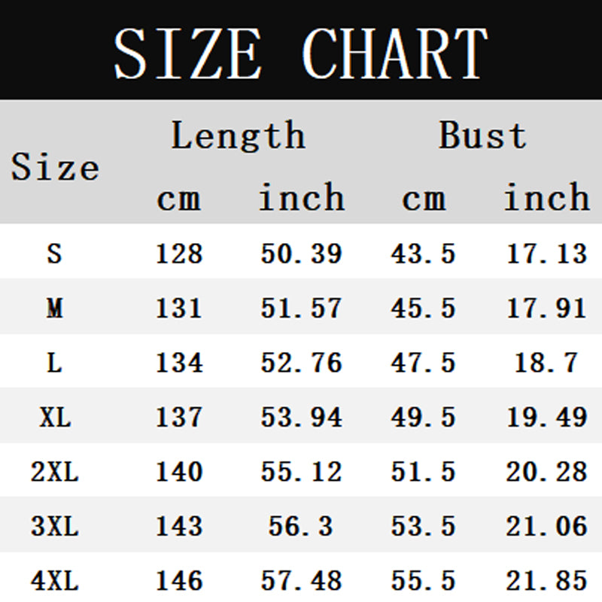
Task: Select the L size row label
Action: click(x=54, y=363)
